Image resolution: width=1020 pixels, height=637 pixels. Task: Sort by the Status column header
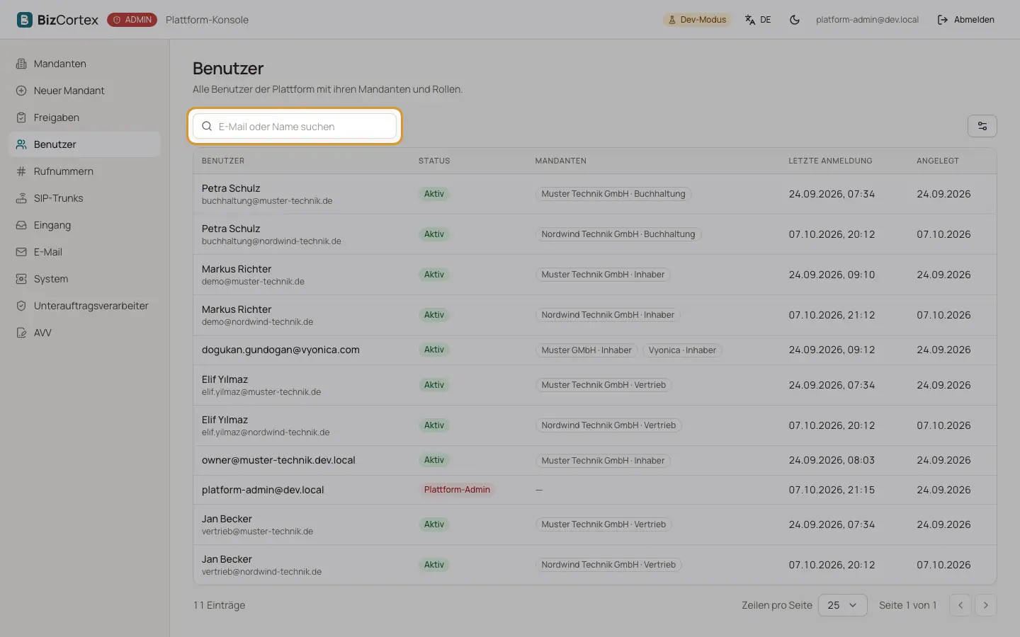[x=434, y=161]
